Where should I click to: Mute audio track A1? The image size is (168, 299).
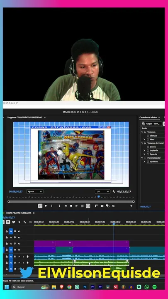[x=19, y=257]
